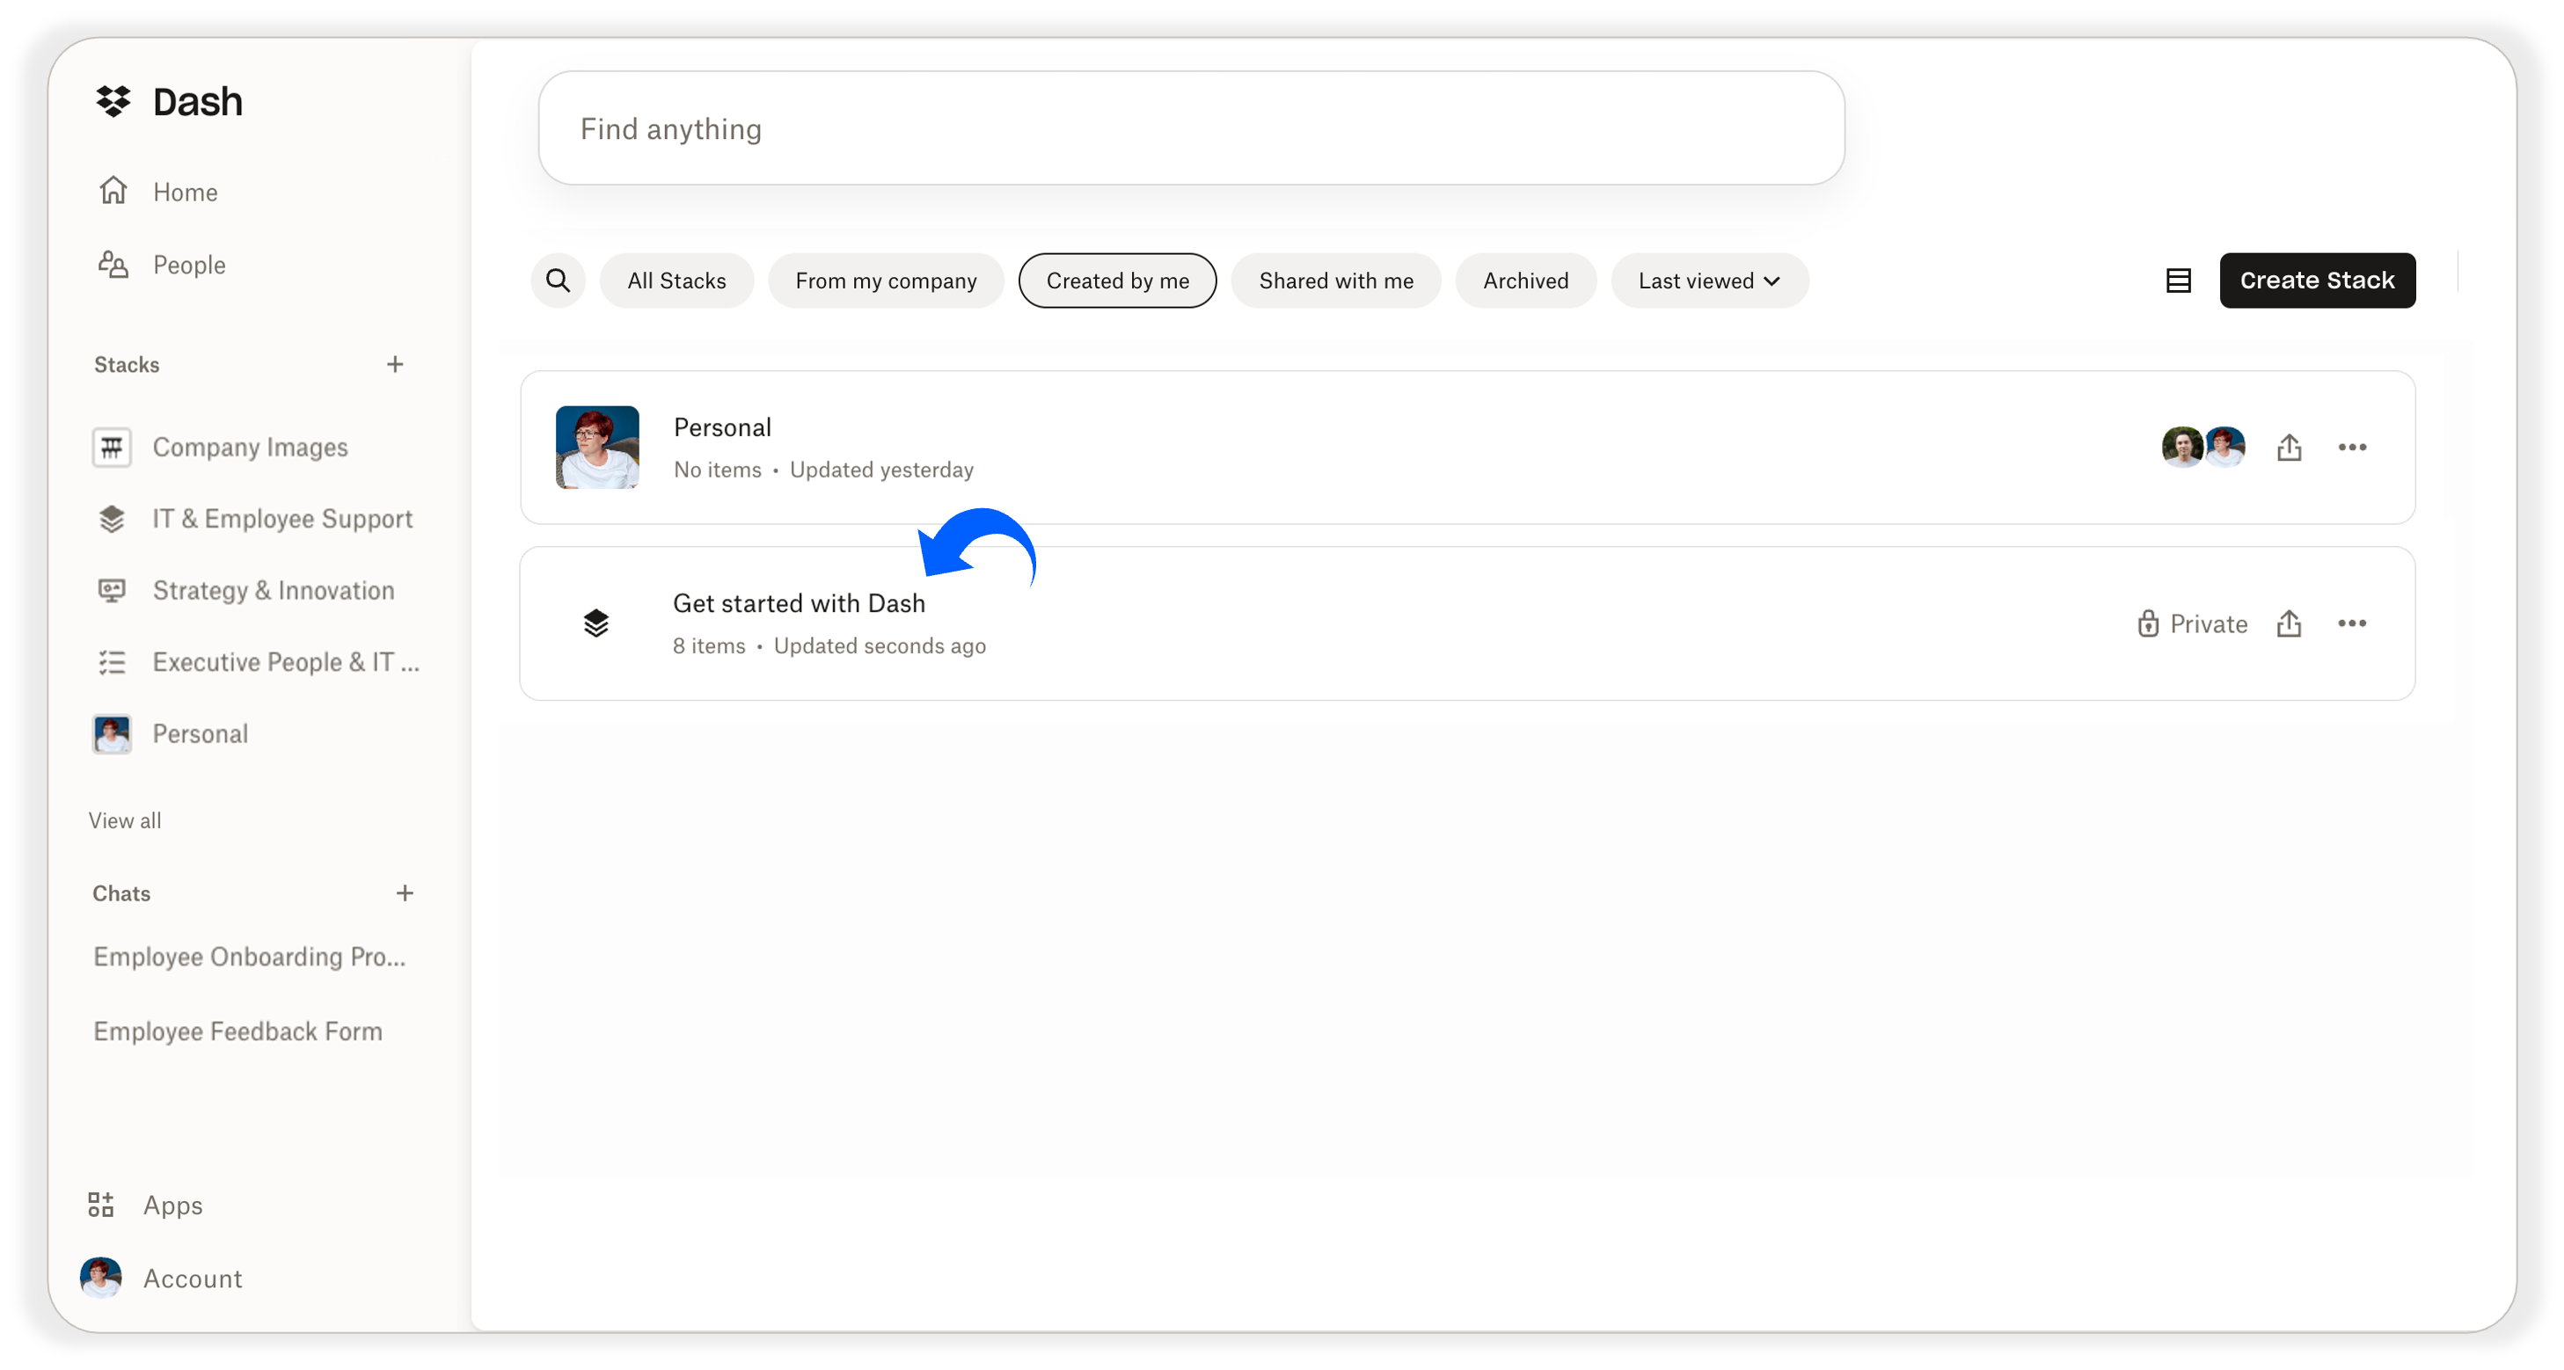Image resolution: width=2564 pixels, height=1370 pixels.
Task: Click the IT & Employee Support stack icon
Action: [112, 518]
